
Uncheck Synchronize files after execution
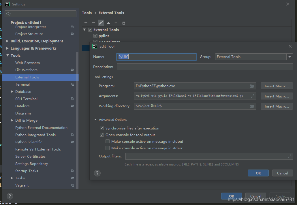point(102,128)
